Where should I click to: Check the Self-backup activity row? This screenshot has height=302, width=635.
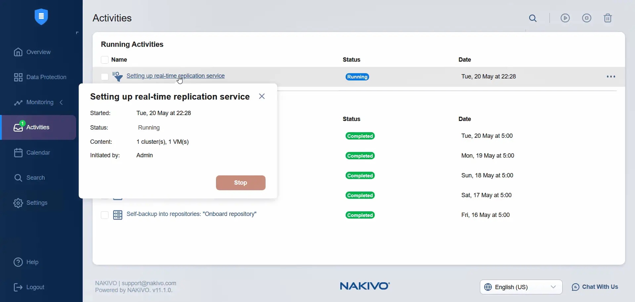click(x=105, y=215)
